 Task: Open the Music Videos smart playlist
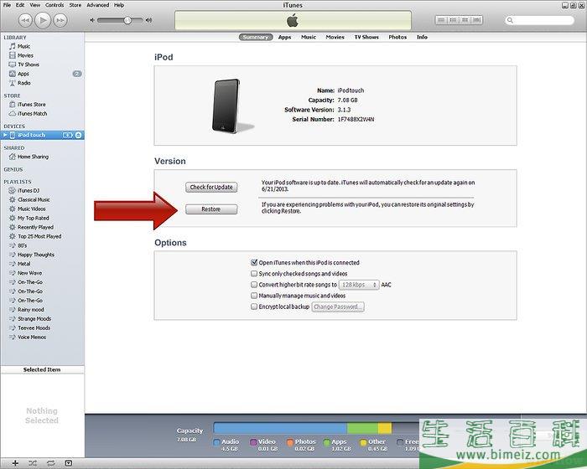[x=32, y=209]
